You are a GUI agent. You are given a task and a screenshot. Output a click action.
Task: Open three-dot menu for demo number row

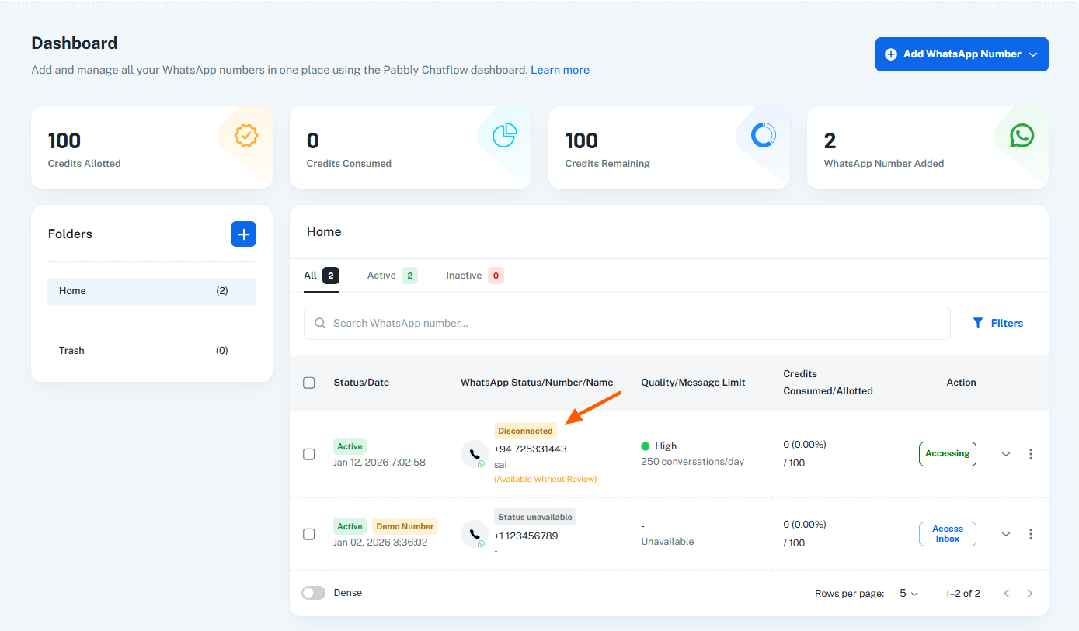[x=1031, y=534]
